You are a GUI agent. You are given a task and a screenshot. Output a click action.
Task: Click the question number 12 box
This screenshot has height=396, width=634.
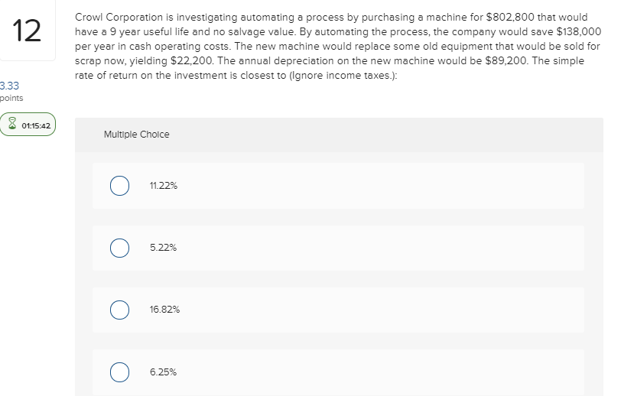pos(28,32)
